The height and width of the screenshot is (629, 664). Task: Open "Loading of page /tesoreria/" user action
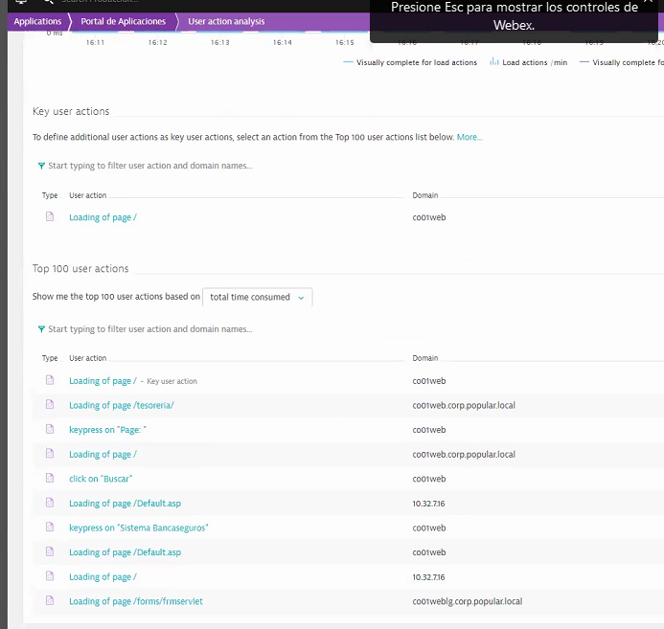pyautogui.click(x=122, y=406)
